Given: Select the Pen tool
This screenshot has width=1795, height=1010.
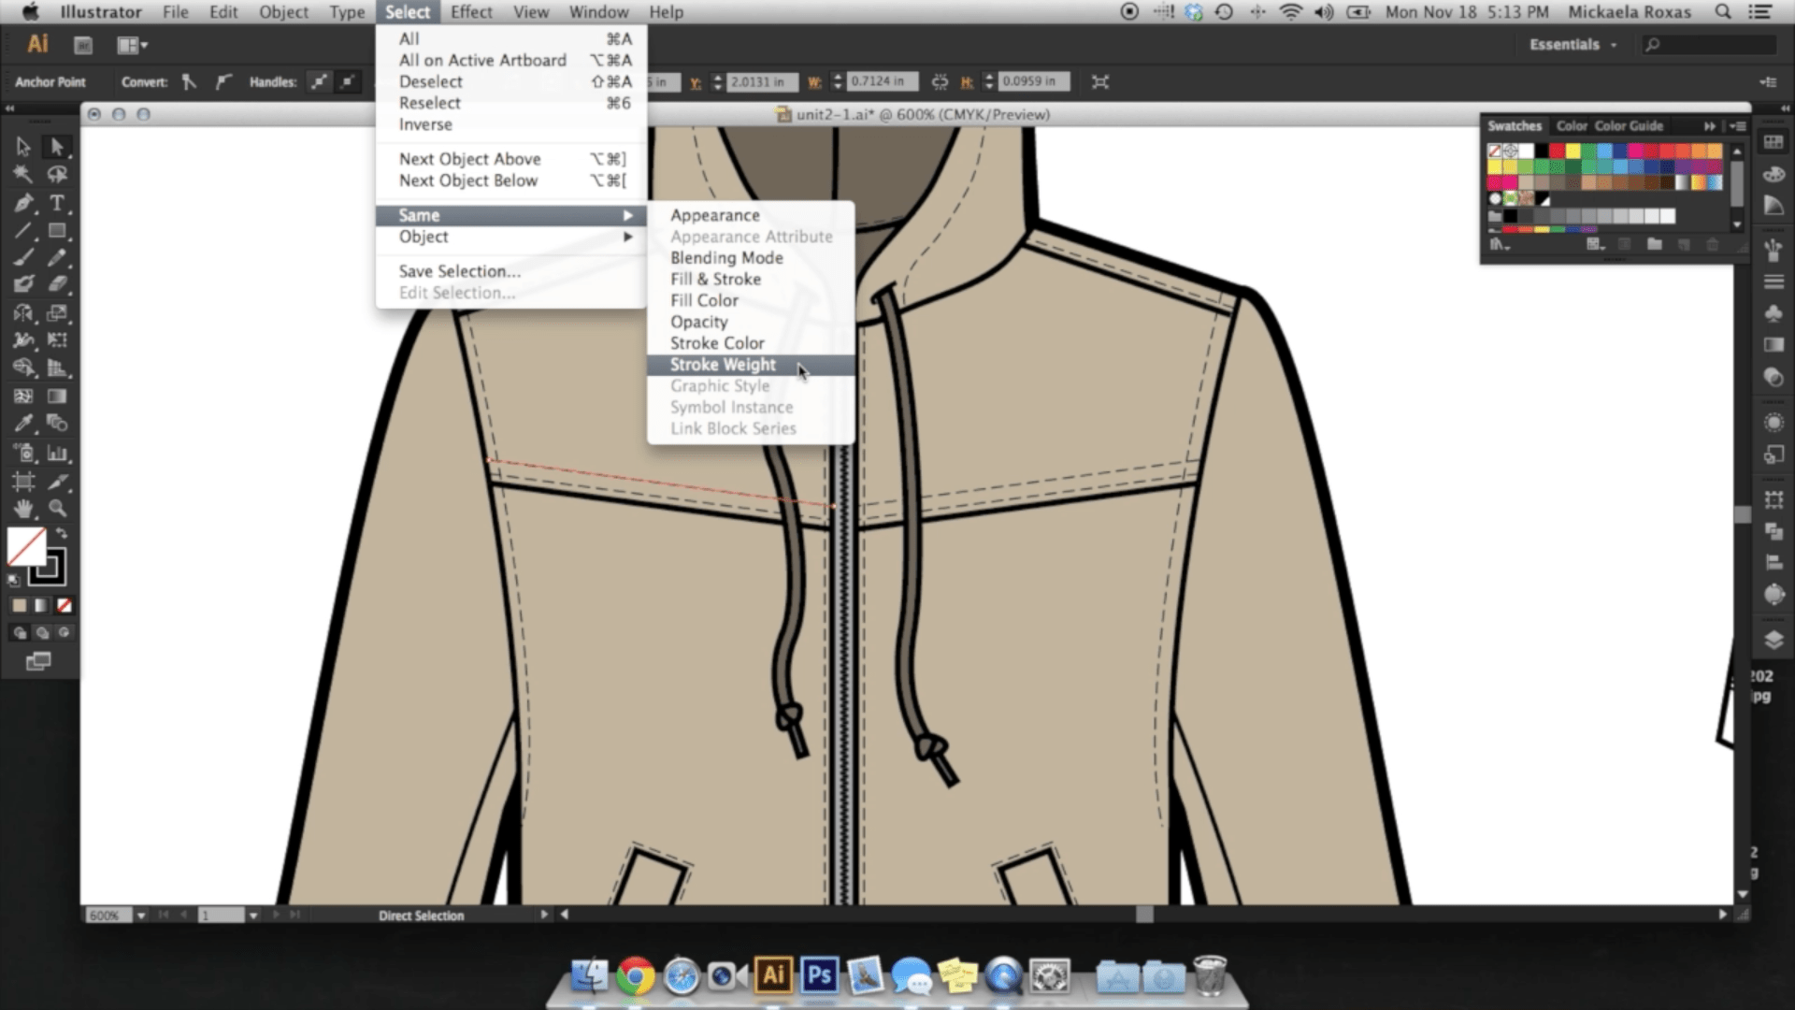Looking at the screenshot, I should (23, 203).
